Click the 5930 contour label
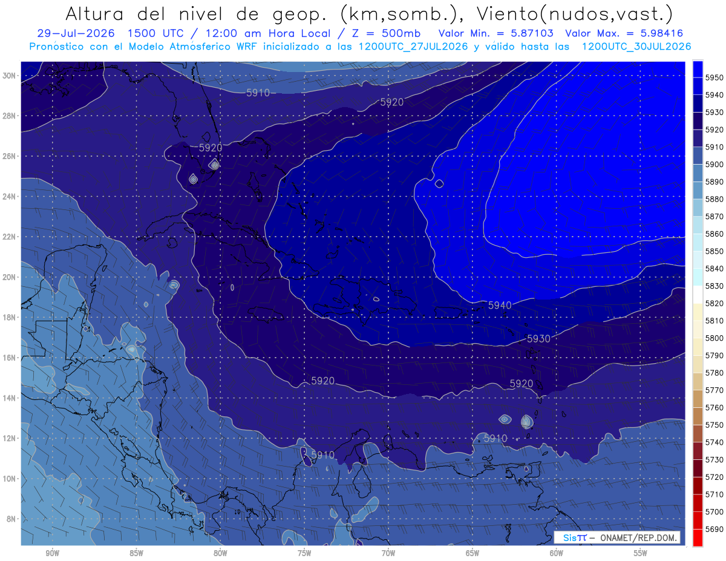Image resolution: width=726 pixels, height=561 pixels. pos(538,339)
